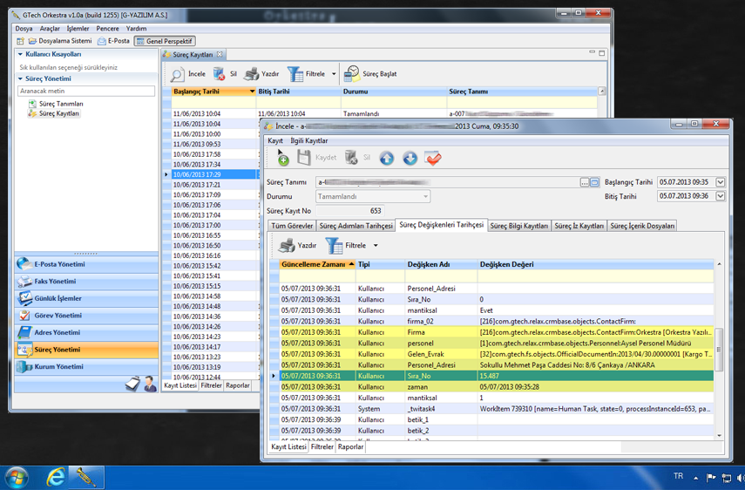Click the red checkmark icon in İncele toolbar
Viewport: 745px width, 490px height.
coord(433,158)
